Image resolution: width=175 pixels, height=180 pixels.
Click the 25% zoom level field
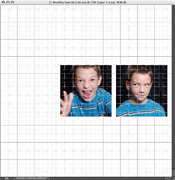(x=7, y=178)
